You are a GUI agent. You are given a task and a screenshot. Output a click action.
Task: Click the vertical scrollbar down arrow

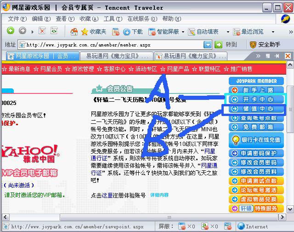[x=290, y=209]
